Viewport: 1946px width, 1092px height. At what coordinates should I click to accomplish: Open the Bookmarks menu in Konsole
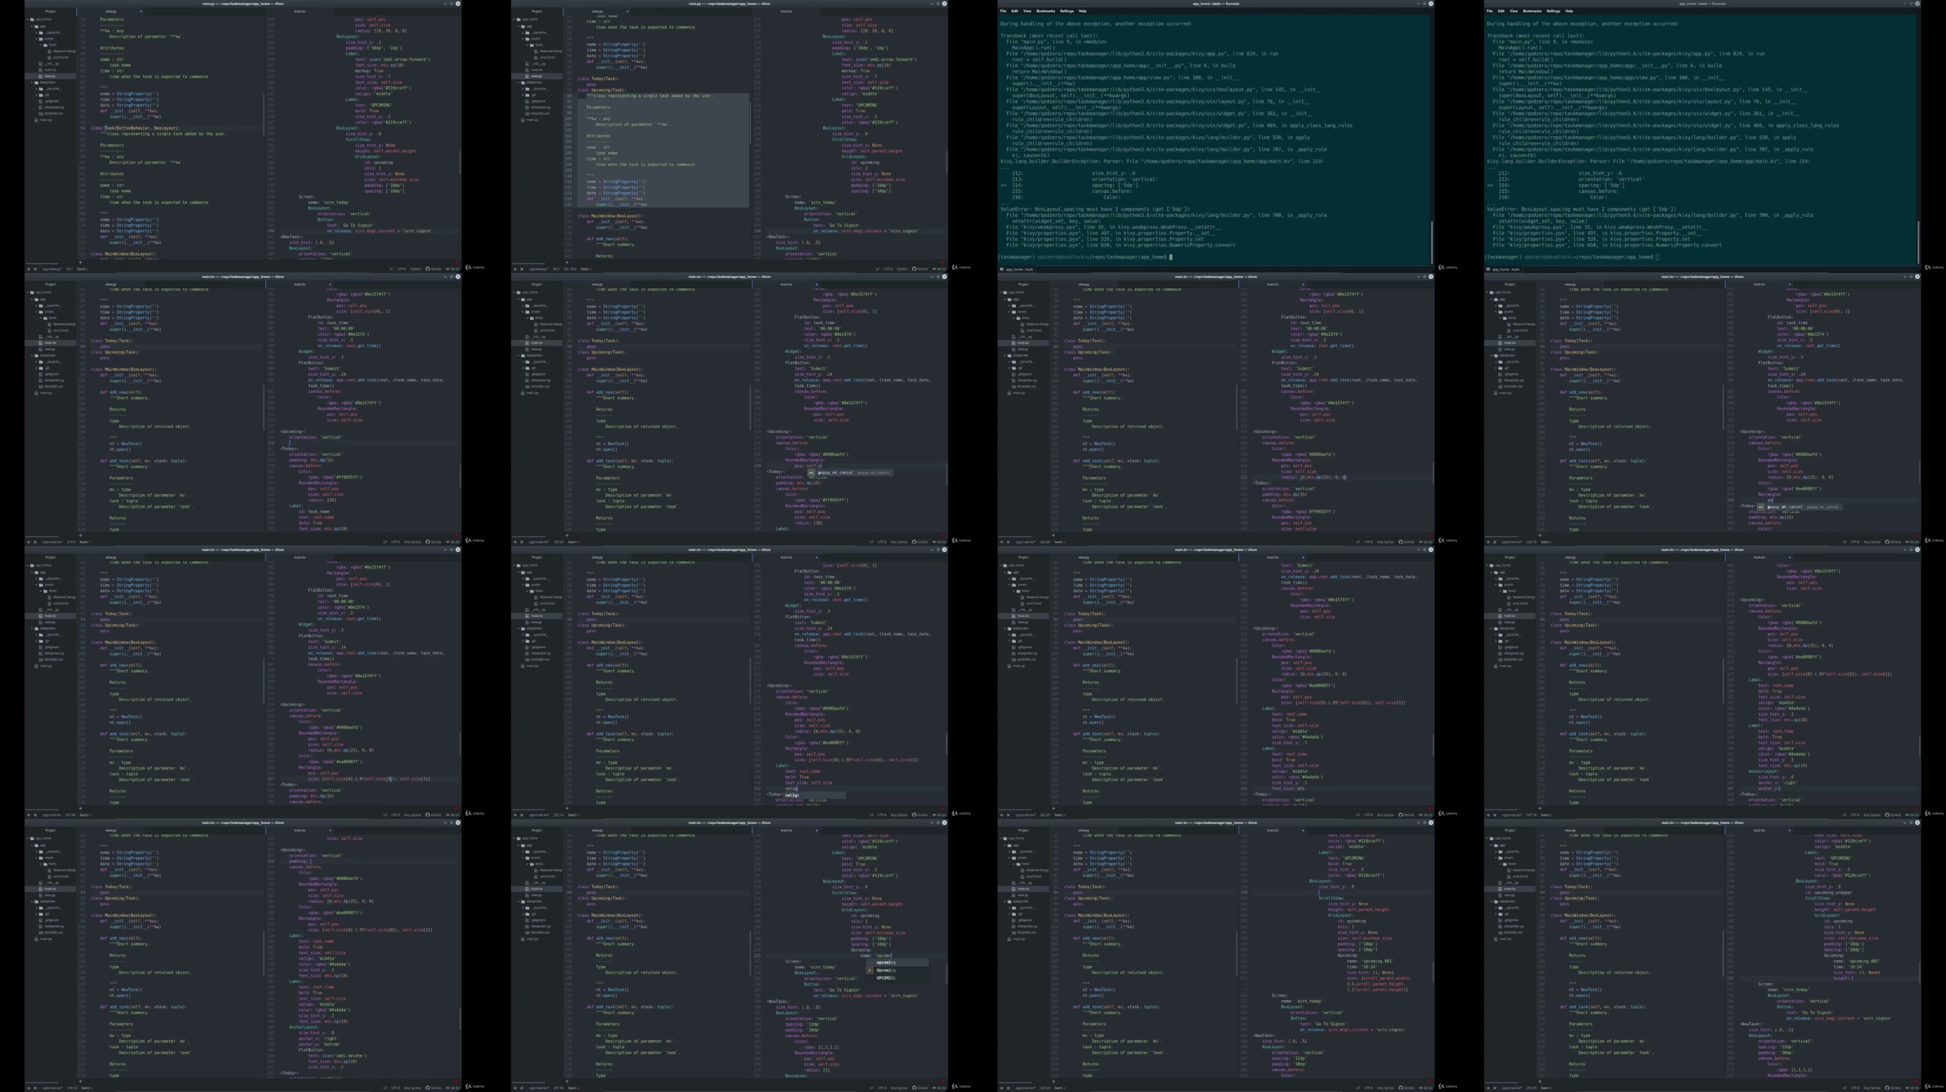point(1046,12)
